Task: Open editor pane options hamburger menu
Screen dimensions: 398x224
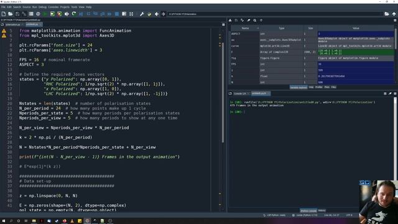Action: pos(223,25)
